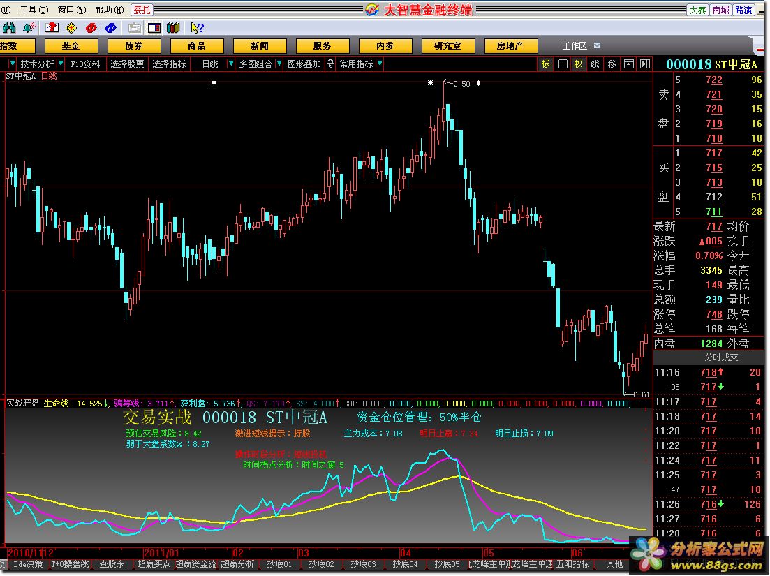The height and width of the screenshot is (576, 770).
Task: Switch to the 其他 indicator tab
Action: coord(614,564)
